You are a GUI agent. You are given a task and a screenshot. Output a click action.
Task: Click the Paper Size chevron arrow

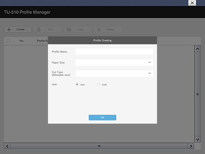[x=149, y=62]
